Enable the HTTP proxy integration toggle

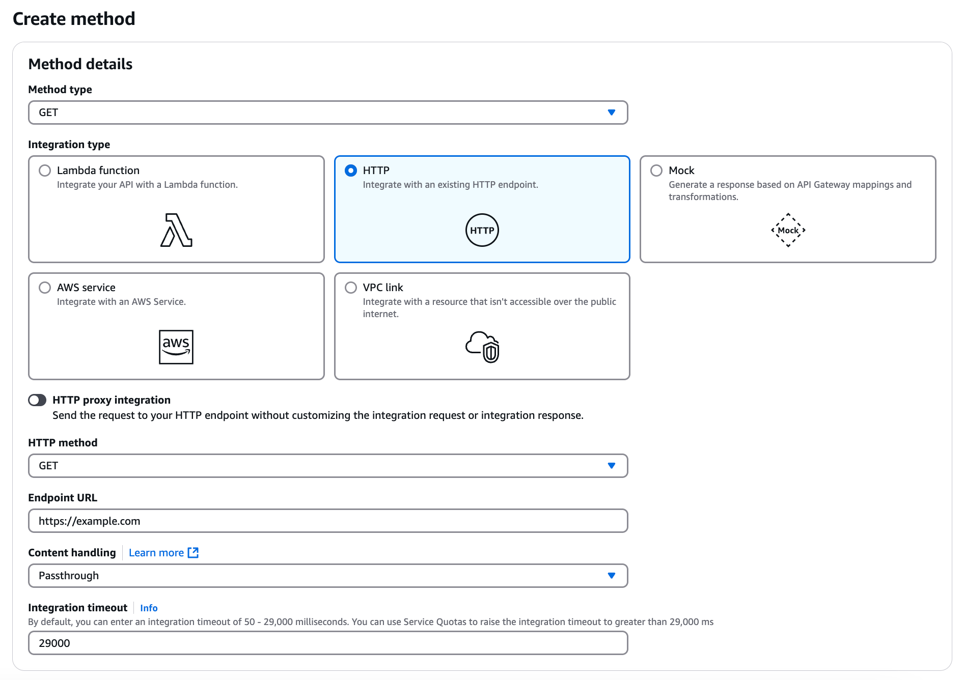click(37, 400)
